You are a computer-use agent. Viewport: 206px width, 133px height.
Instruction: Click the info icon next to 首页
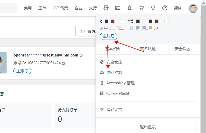tap(83, 31)
